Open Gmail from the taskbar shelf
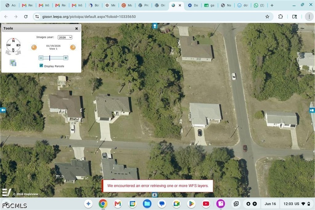Image resolution: width=315 pixels, height=210 pixels. [x=118, y=204]
